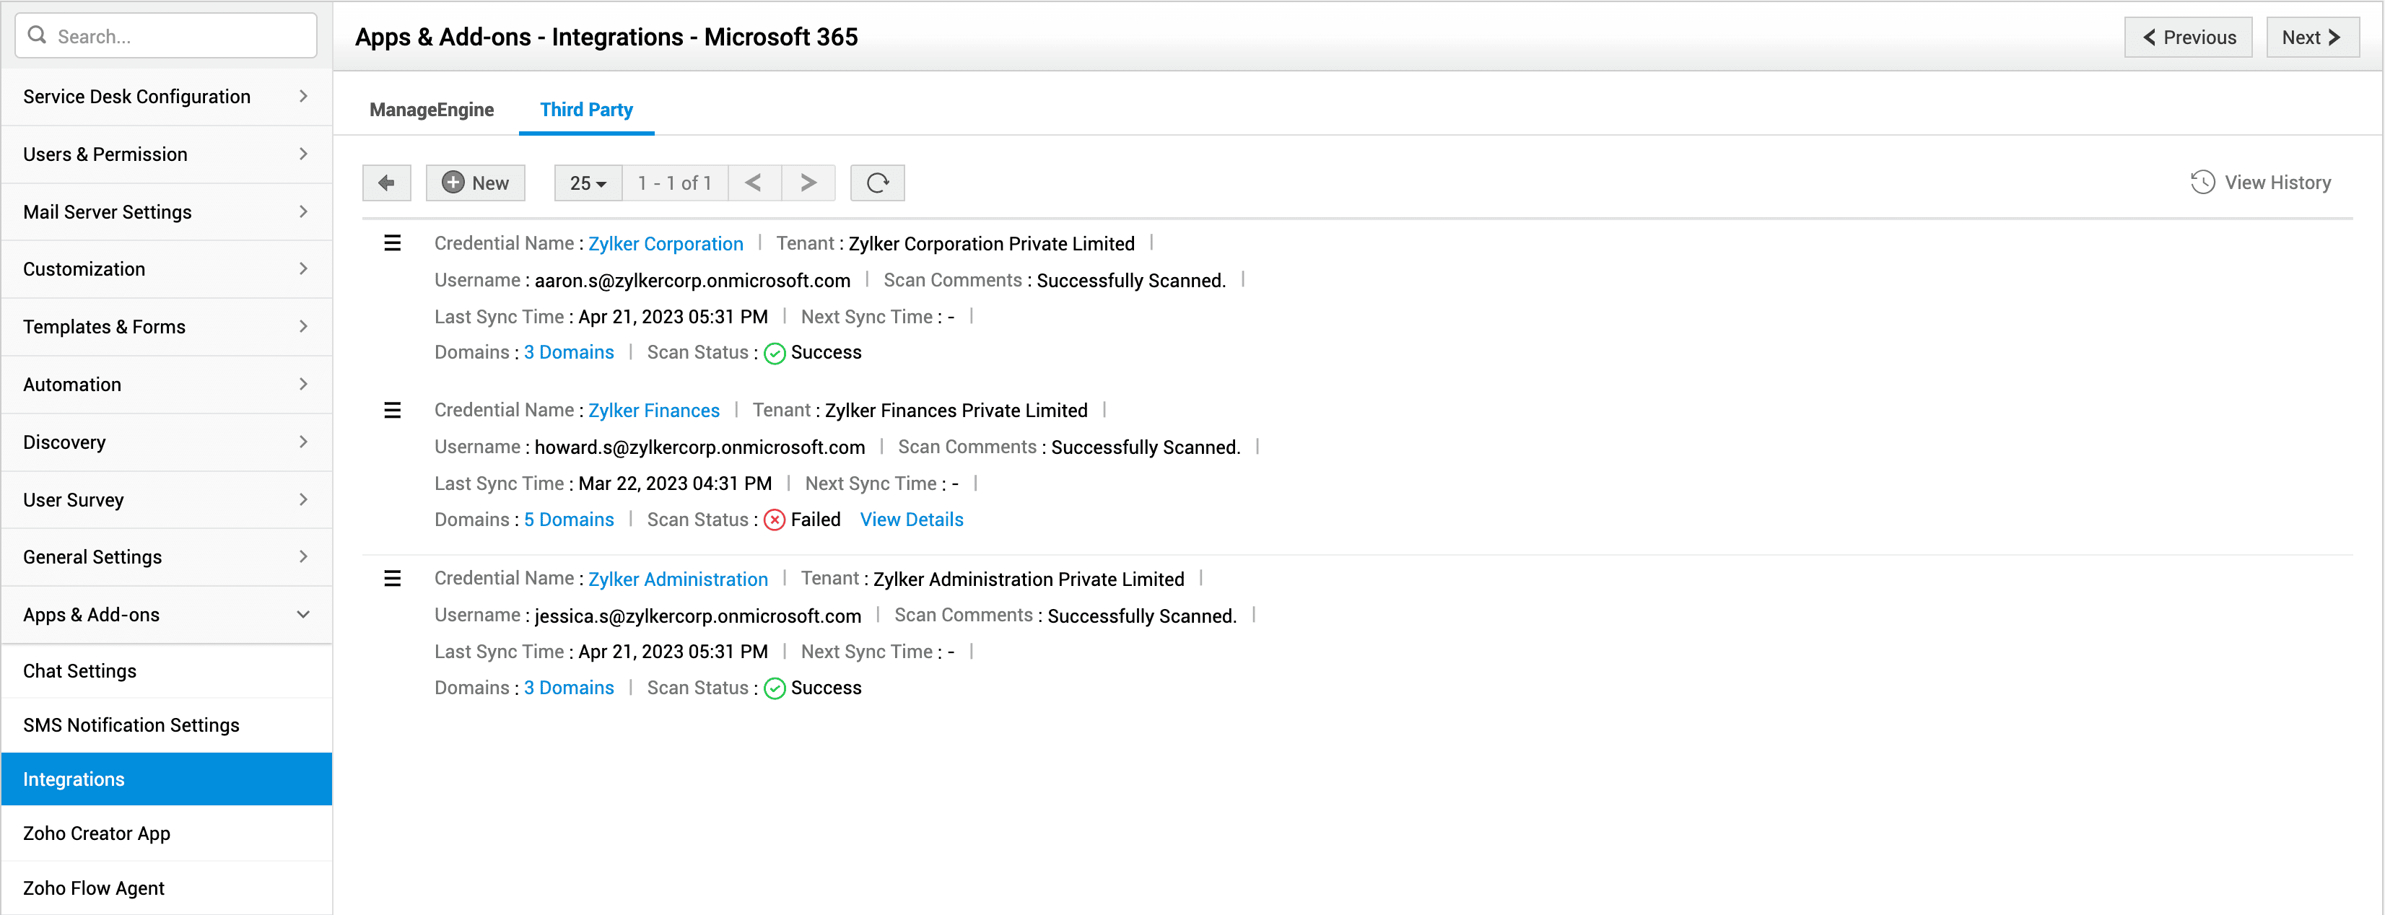Open the 25 per-page dropdown
Screen dimensions: 2385x915
tap(587, 183)
